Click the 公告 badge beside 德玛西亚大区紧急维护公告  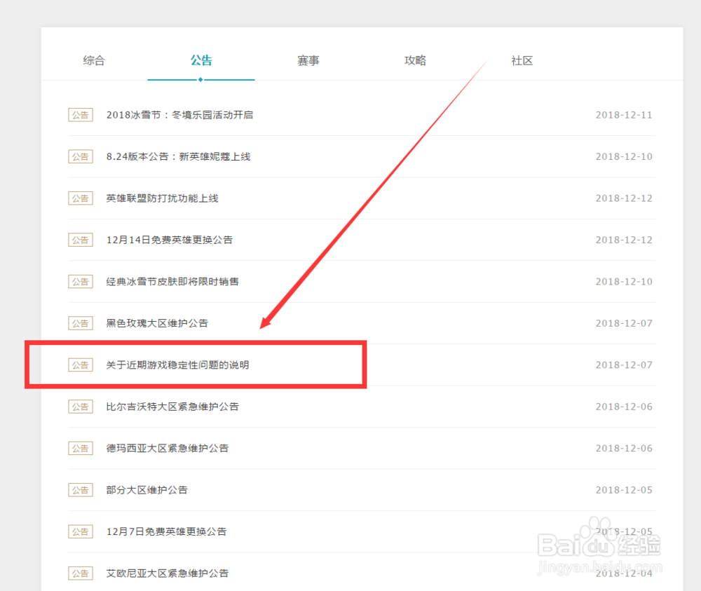tap(80, 448)
